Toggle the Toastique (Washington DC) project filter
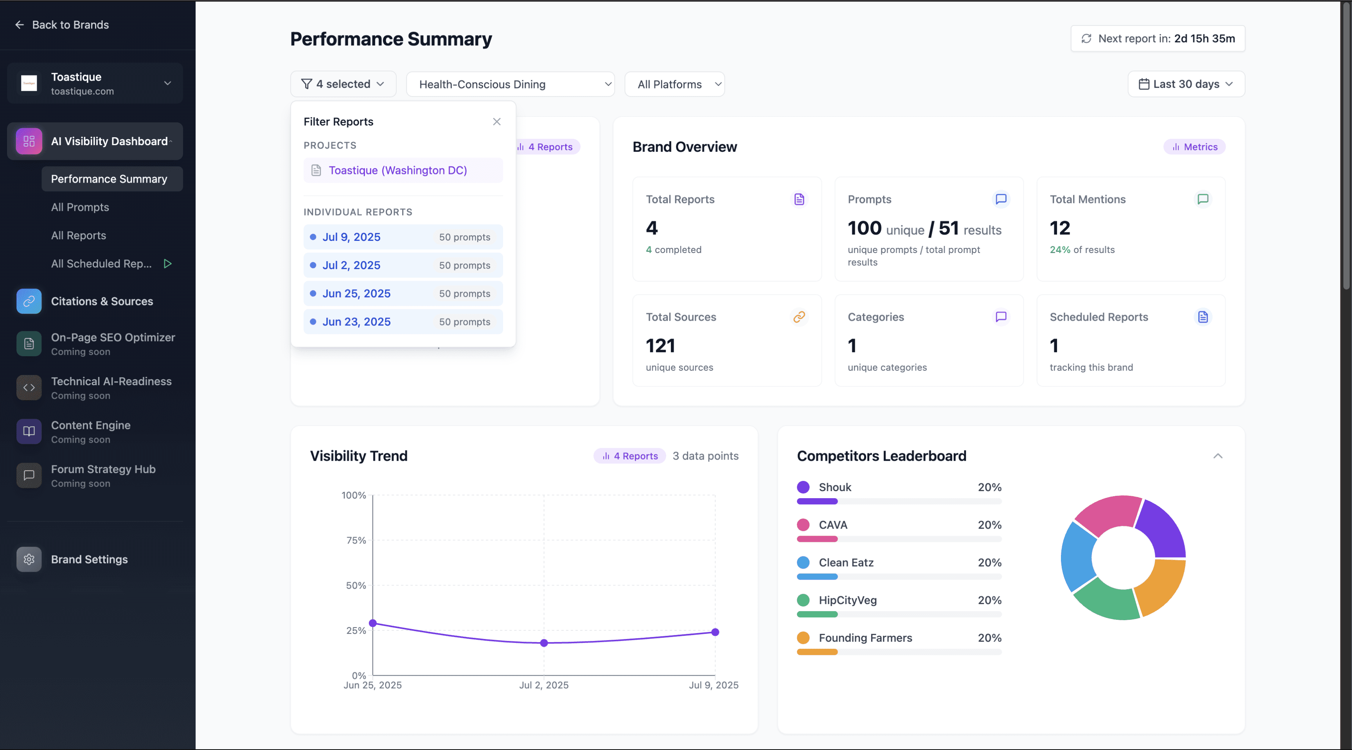The image size is (1352, 750). click(x=403, y=170)
